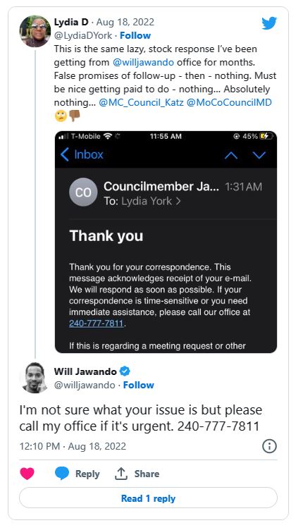Click the Aug 18, 2022 date beside Lydia D
The height and width of the screenshot is (530, 303).
[x=125, y=22]
